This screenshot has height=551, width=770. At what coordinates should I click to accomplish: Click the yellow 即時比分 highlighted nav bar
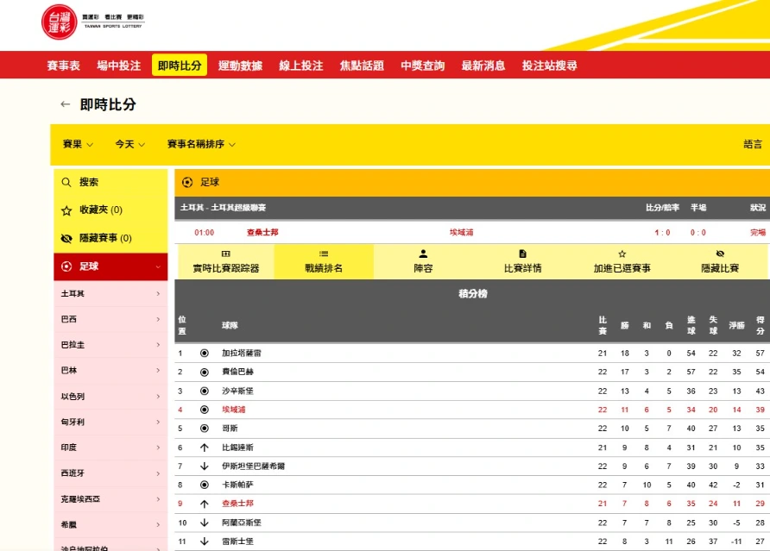point(179,64)
